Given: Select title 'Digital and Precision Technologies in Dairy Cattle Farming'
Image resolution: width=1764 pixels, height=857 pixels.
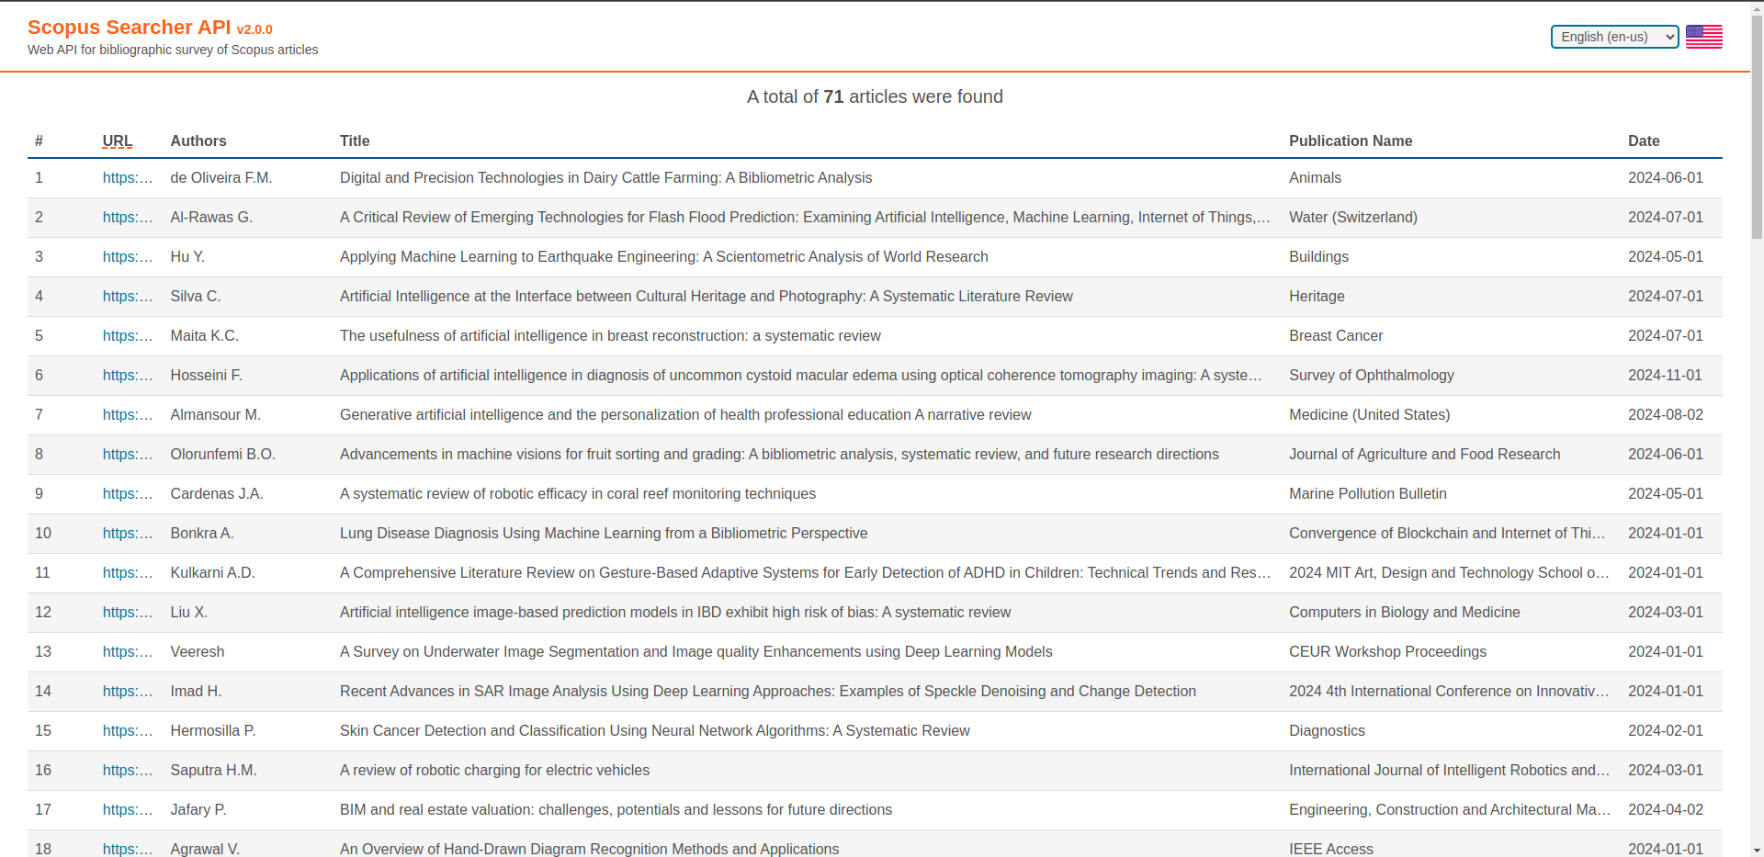Looking at the screenshot, I should [x=605, y=177].
